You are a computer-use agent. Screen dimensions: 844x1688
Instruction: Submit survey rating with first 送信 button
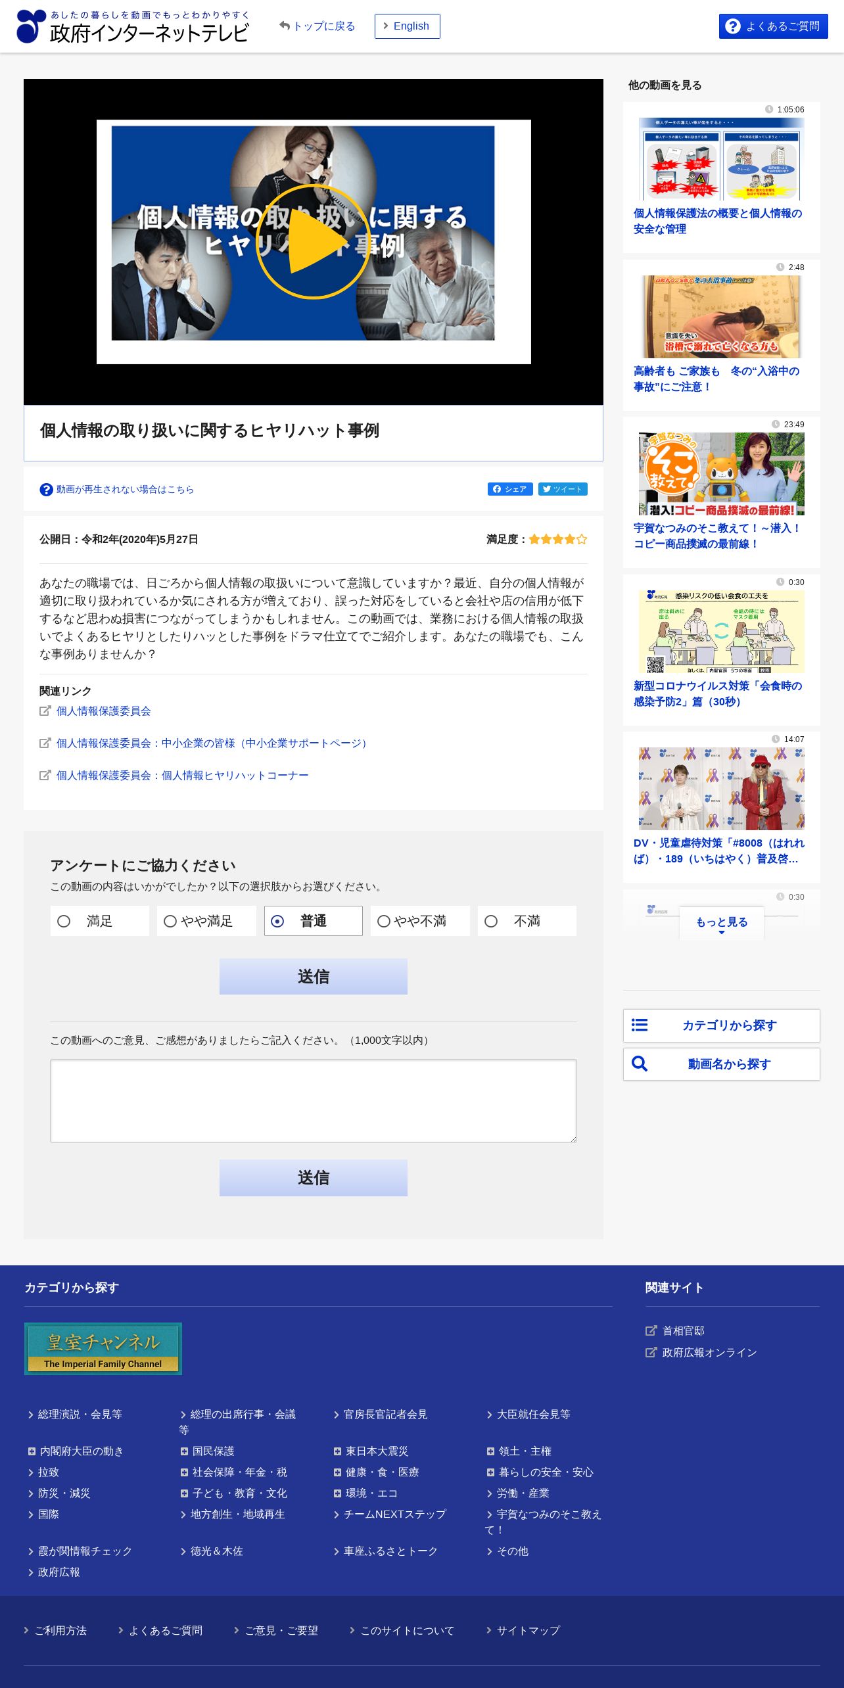point(314,976)
